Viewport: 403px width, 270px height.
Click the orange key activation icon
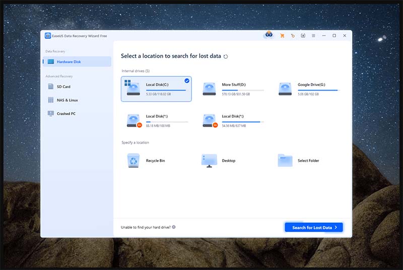(293, 36)
